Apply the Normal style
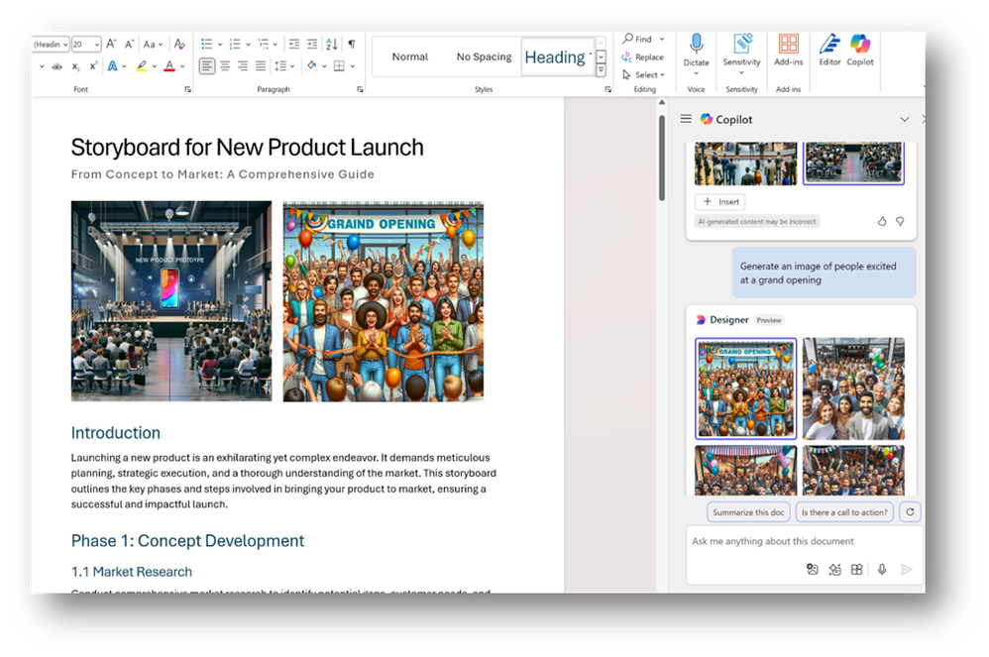This screenshot has width=989, height=657. pyautogui.click(x=410, y=56)
